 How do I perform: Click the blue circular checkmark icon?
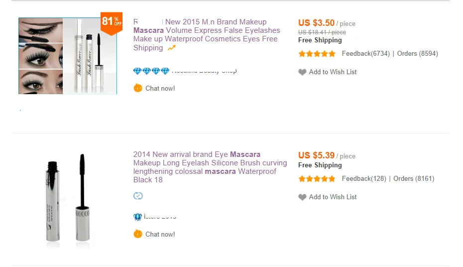coord(138,196)
